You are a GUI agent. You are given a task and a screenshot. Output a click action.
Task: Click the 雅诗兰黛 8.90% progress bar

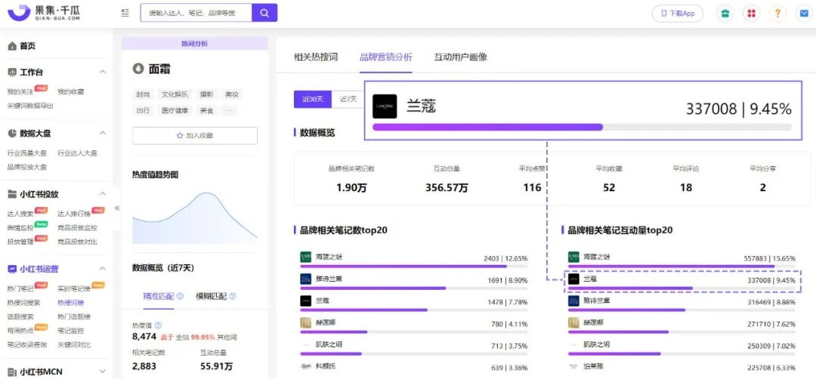coord(414,288)
